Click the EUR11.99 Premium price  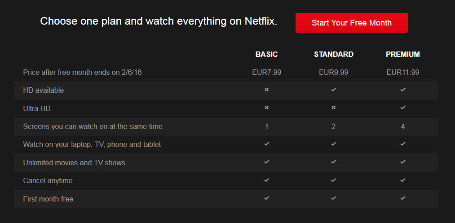403,72
